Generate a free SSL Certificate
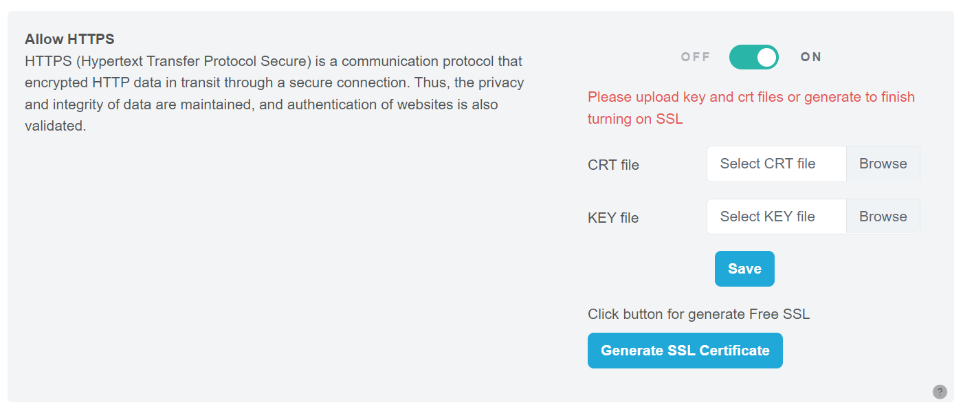The image size is (963, 409). 685,351
